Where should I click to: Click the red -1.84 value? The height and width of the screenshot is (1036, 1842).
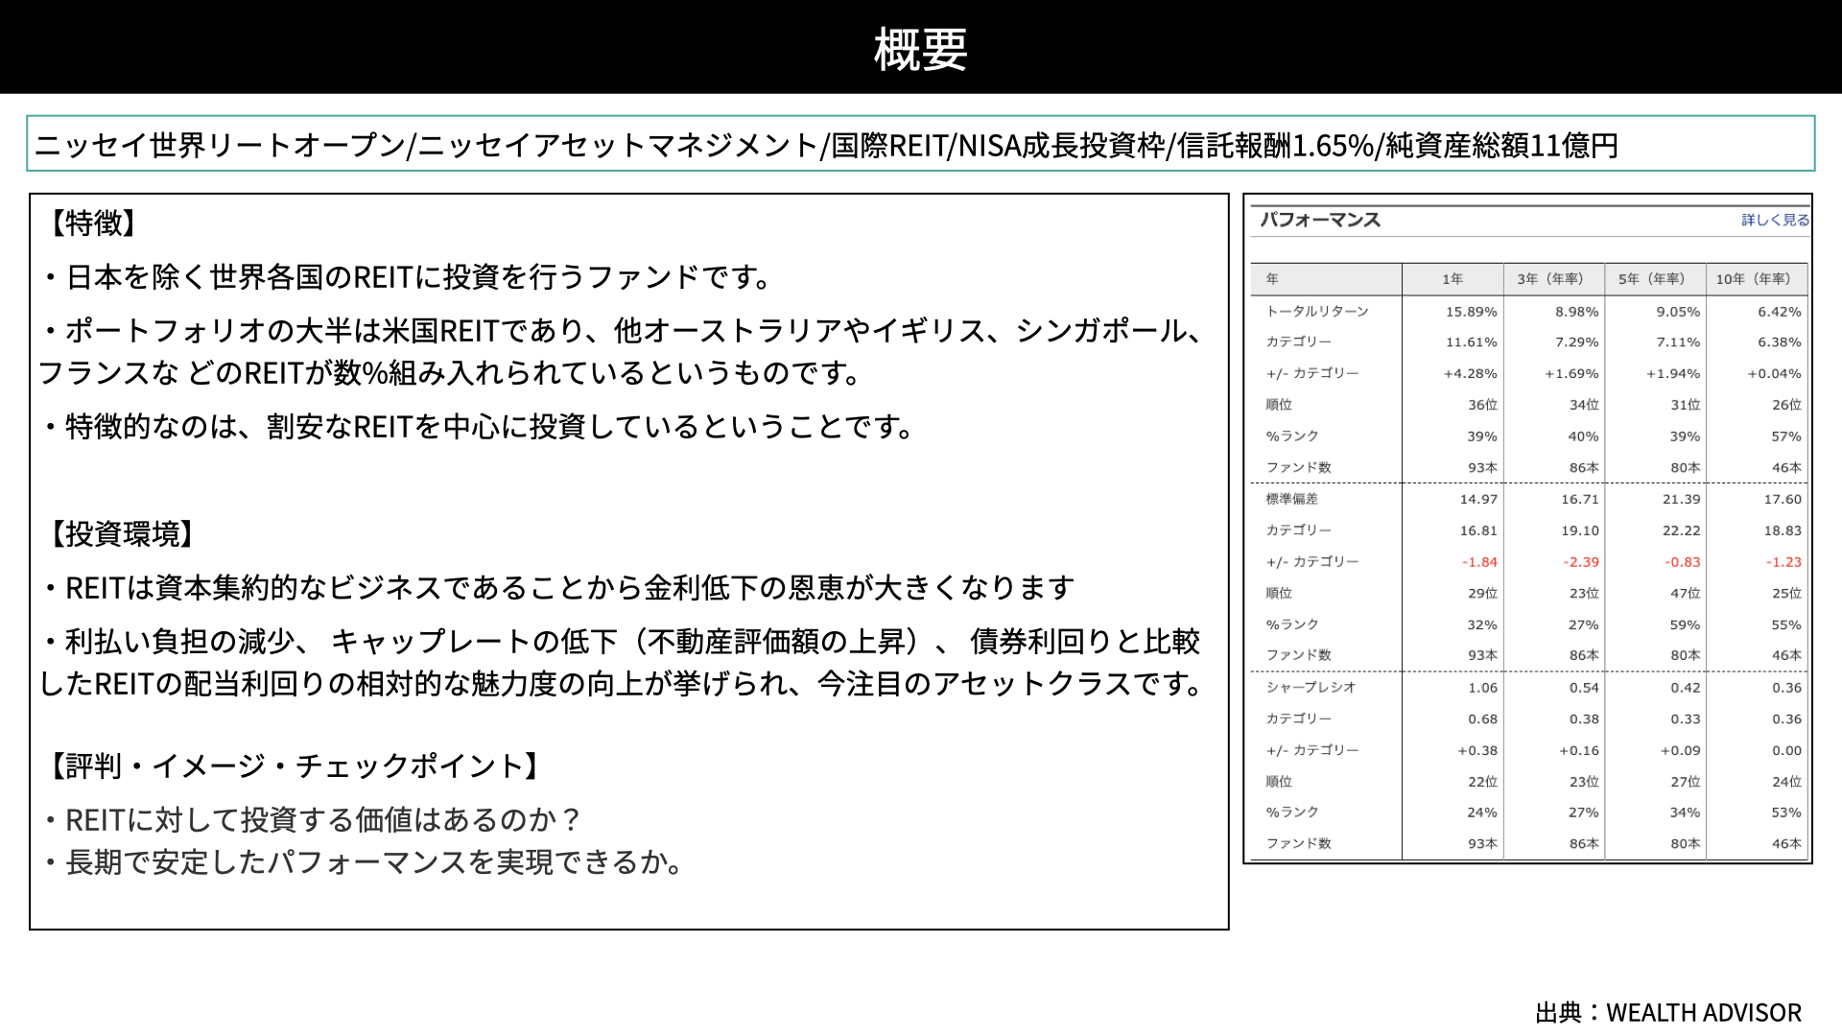1479,562
